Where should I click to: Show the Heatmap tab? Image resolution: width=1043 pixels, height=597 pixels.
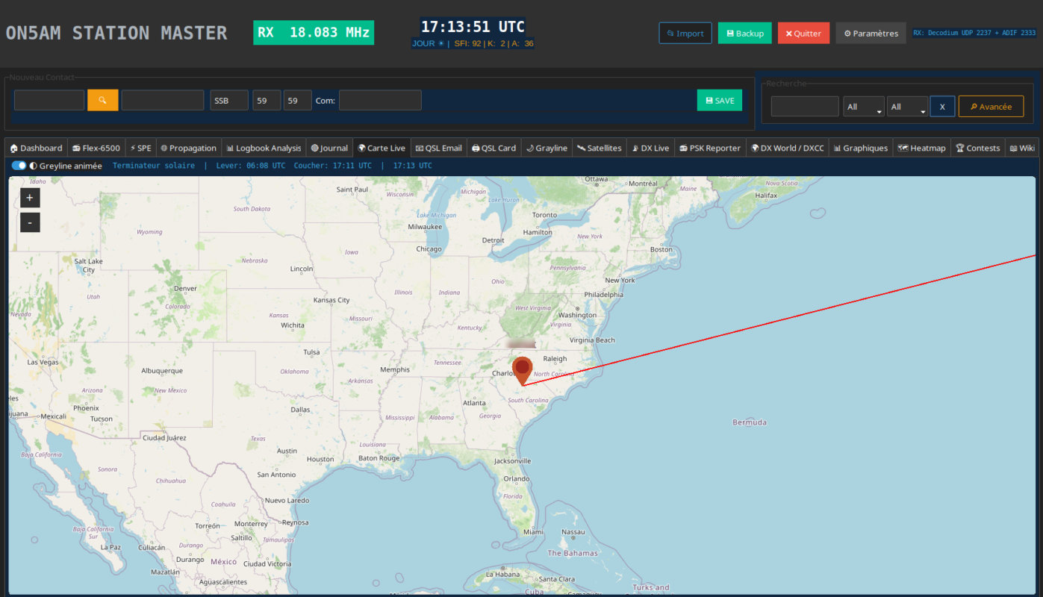pyautogui.click(x=922, y=148)
